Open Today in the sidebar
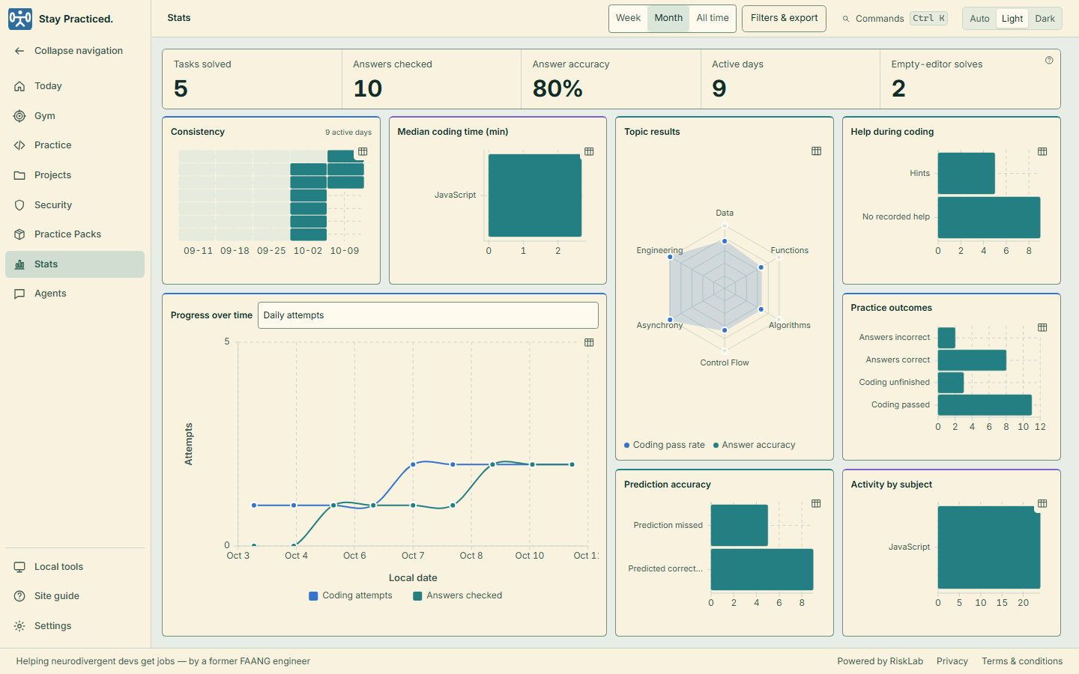The height and width of the screenshot is (674, 1079). (x=75, y=86)
